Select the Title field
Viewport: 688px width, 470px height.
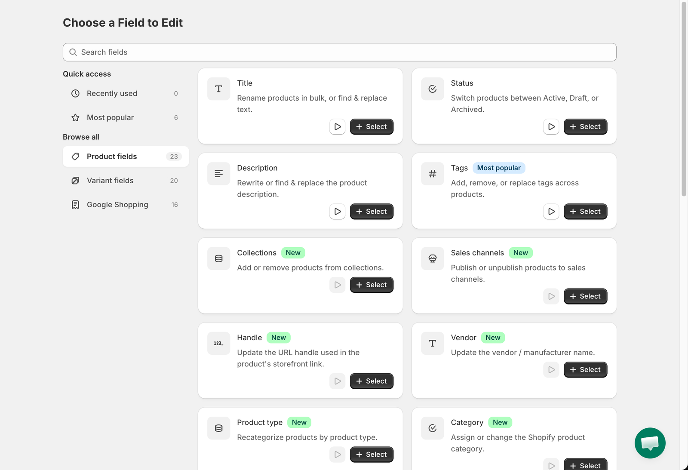pyautogui.click(x=372, y=127)
